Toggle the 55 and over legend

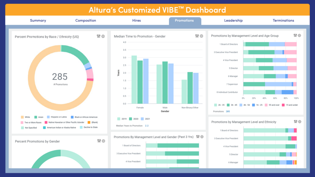(272, 105)
